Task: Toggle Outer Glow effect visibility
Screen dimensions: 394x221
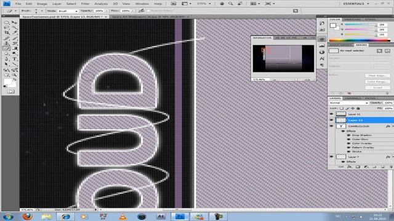Action: (x=348, y=139)
